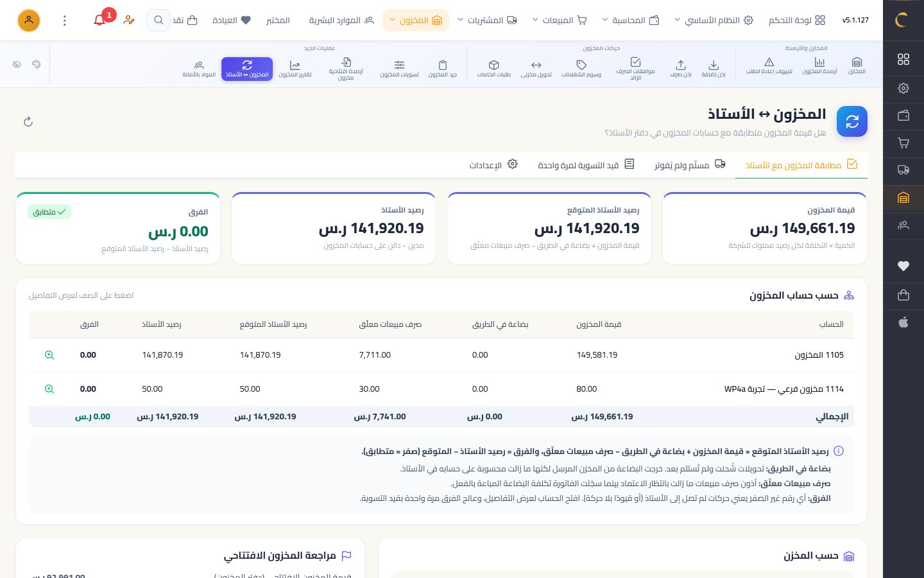The height and width of the screenshot is (578, 924).
Task: Open إذن إضافة receipt voucher tool
Action: (714, 68)
